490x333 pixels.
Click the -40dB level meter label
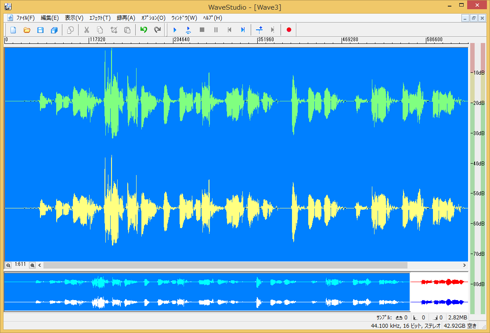[479, 163]
